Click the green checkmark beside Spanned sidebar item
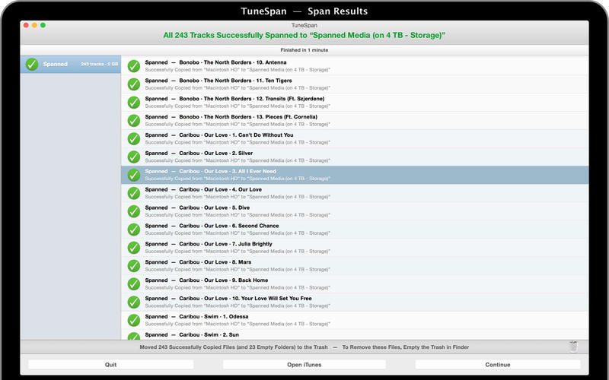The height and width of the screenshot is (380, 609). pyautogui.click(x=32, y=65)
